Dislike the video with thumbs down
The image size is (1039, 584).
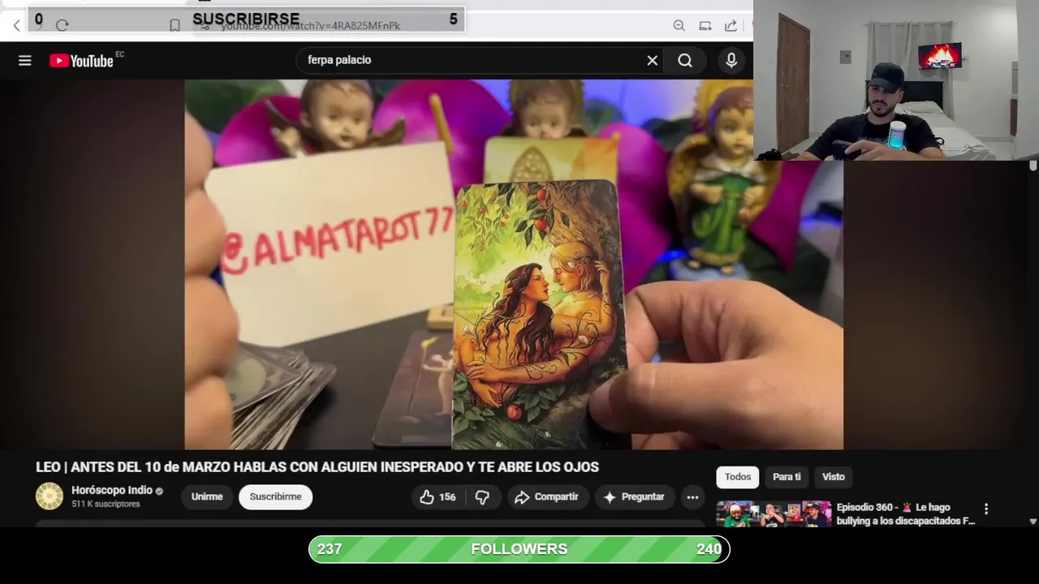pos(482,497)
